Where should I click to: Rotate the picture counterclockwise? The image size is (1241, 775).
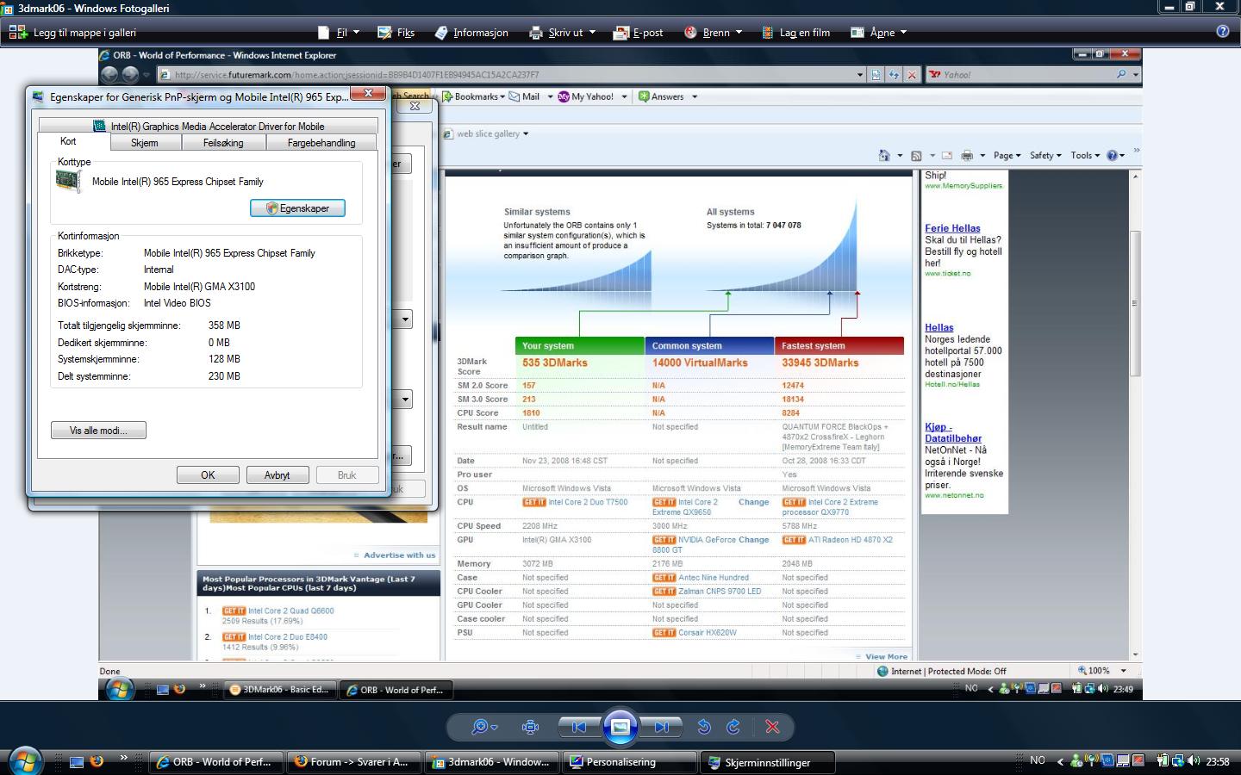[x=704, y=727]
